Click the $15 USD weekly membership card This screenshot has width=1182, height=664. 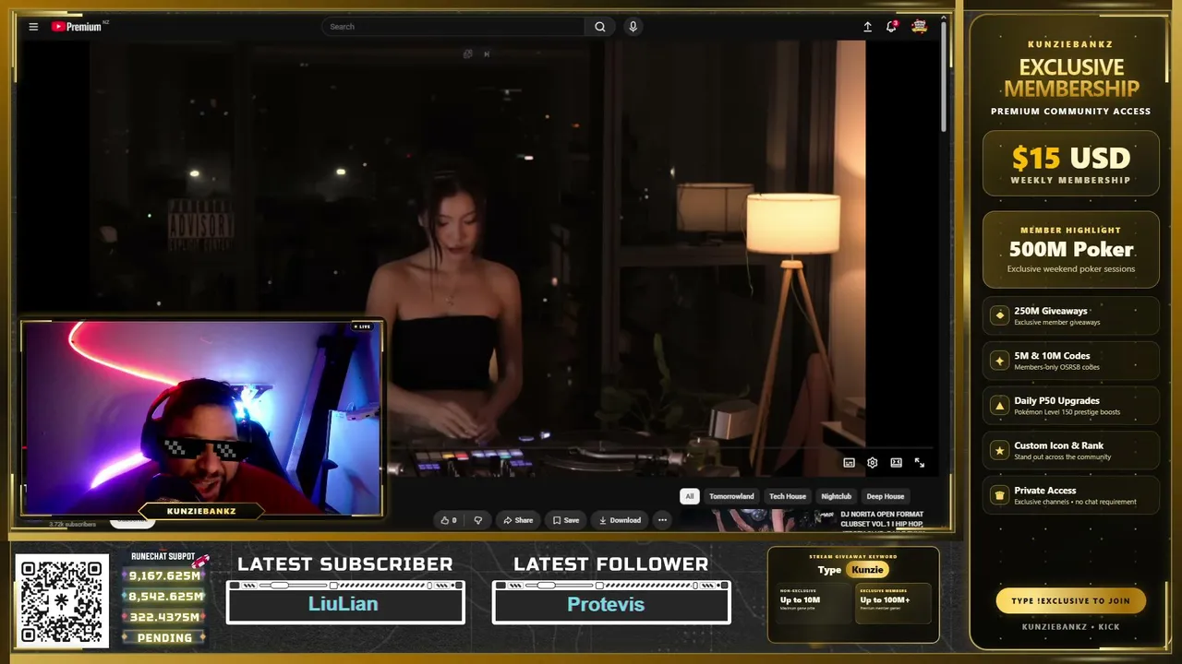[1071, 163]
